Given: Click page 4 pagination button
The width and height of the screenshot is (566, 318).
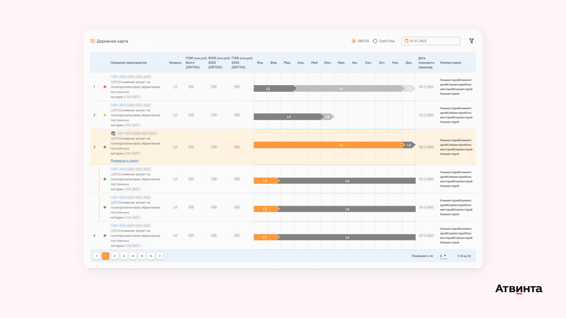Looking at the screenshot, I should coord(133,256).
